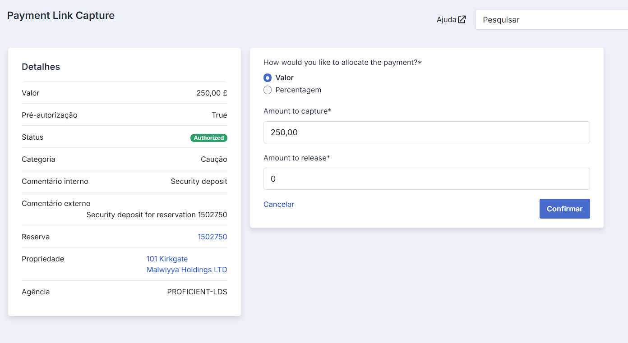
Task: Click the Confirmar button
Action: tap(565, 209)
